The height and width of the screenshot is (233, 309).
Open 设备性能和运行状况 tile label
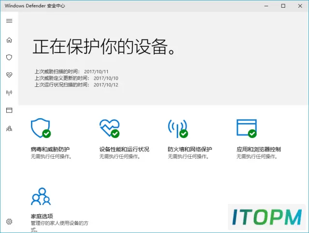124,149
